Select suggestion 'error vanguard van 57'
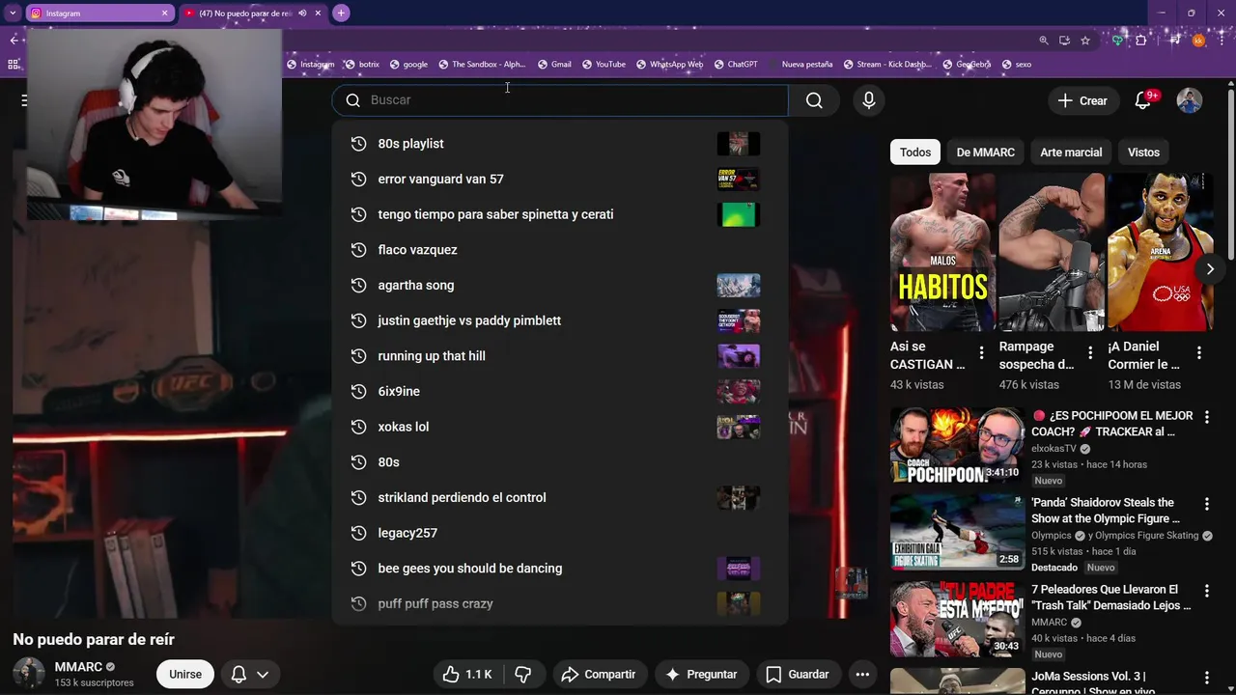The height and width of the screenshot is (695, 1236). click(559, 180)
